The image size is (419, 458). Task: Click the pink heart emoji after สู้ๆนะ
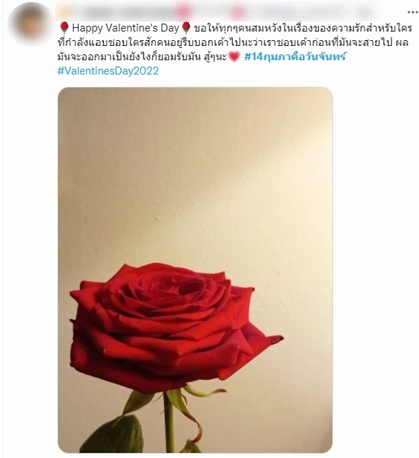pos(234,57)
